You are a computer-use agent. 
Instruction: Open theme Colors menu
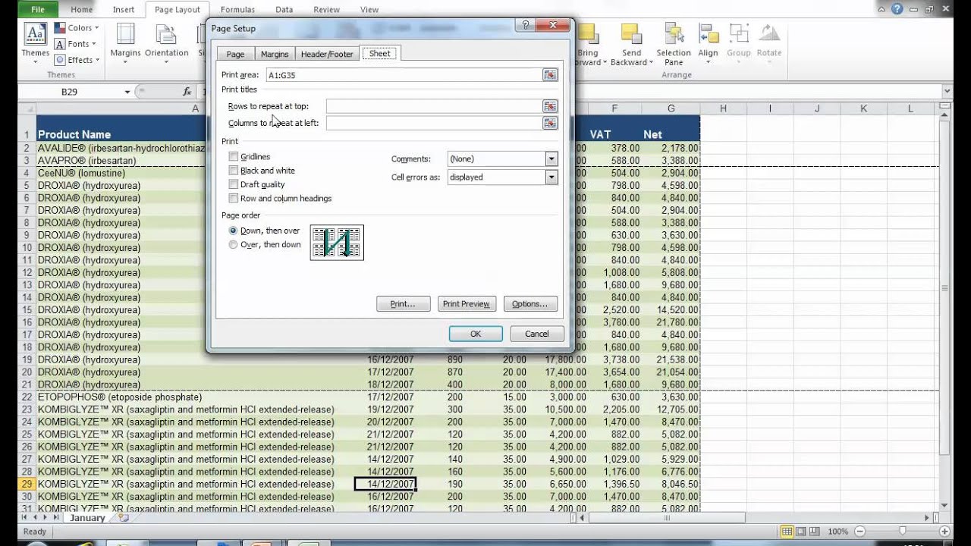tap(77, 28)
